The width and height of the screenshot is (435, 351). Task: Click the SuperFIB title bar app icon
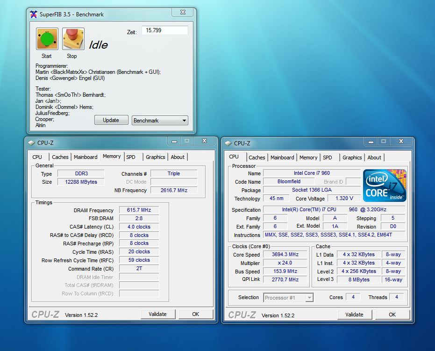(x=34, y=14)
